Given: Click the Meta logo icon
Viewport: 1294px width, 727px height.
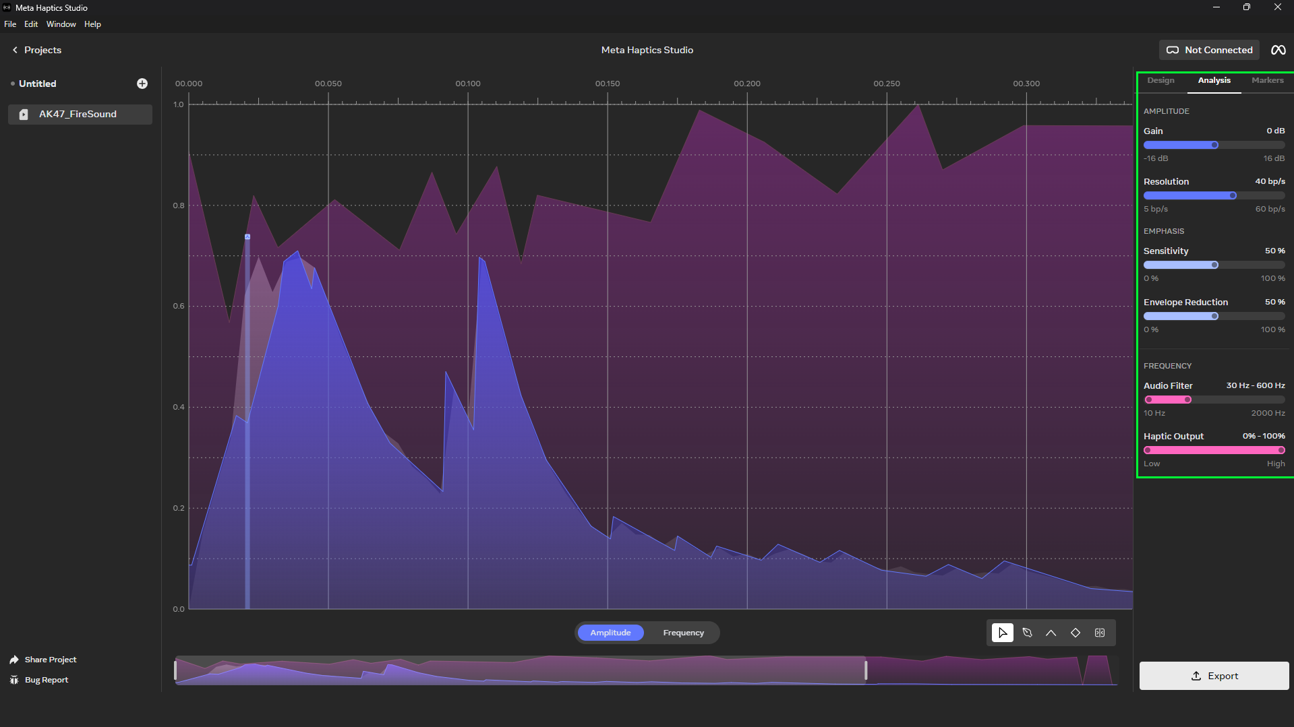Looking at the screenshot, I should click(1278, 50).
